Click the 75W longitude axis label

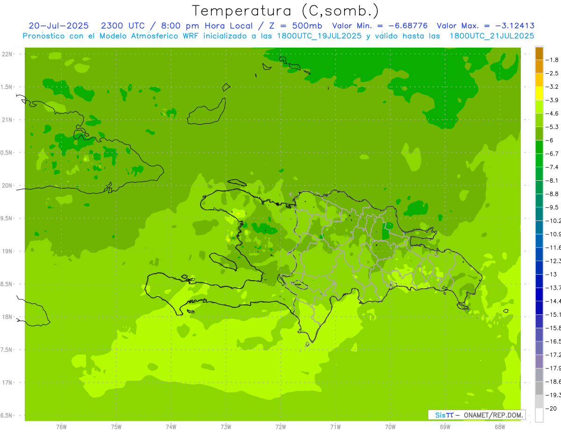point(116,427)
